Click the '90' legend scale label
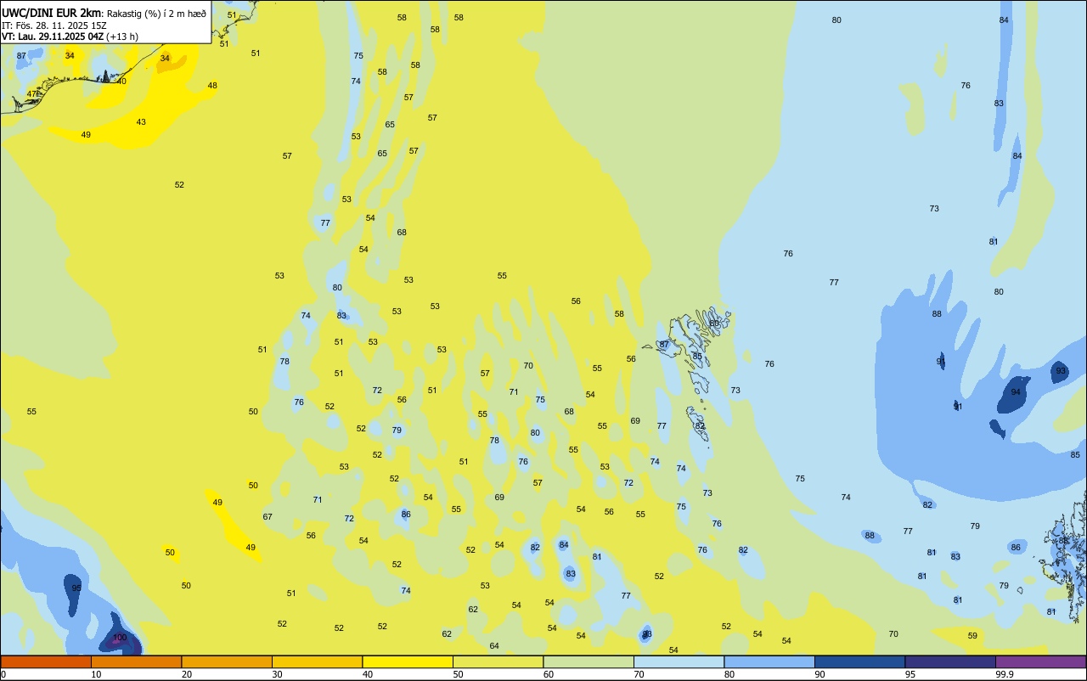 820,674
